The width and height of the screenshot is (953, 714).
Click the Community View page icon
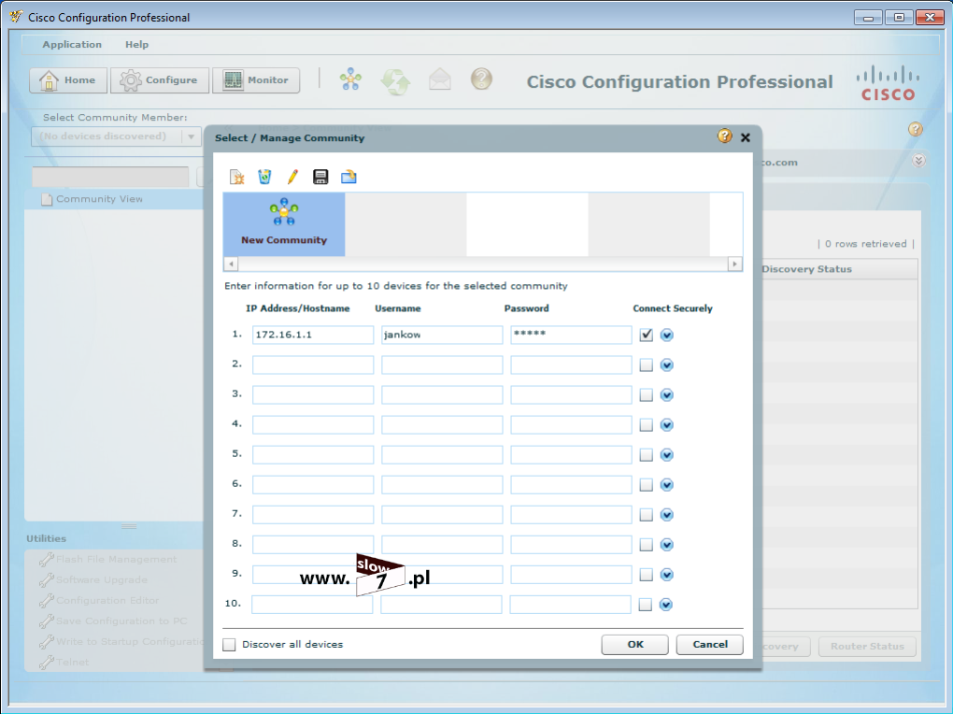tap(47, 199)
